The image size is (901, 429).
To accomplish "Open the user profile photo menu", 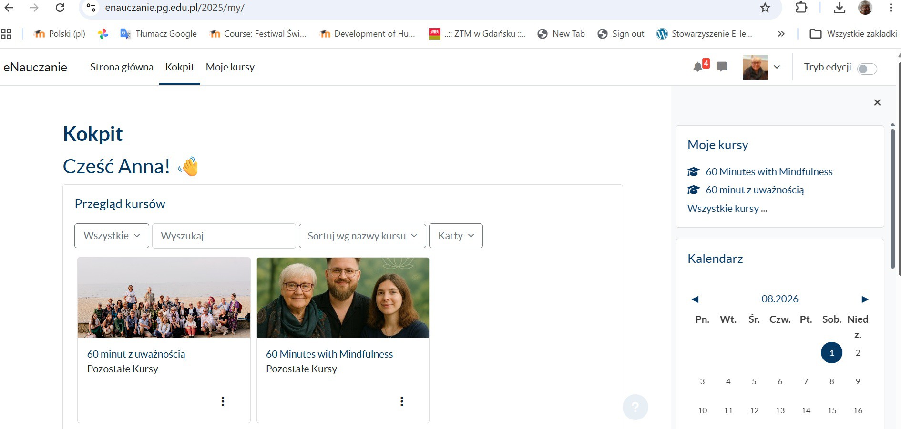I will [x=755, y=67].
